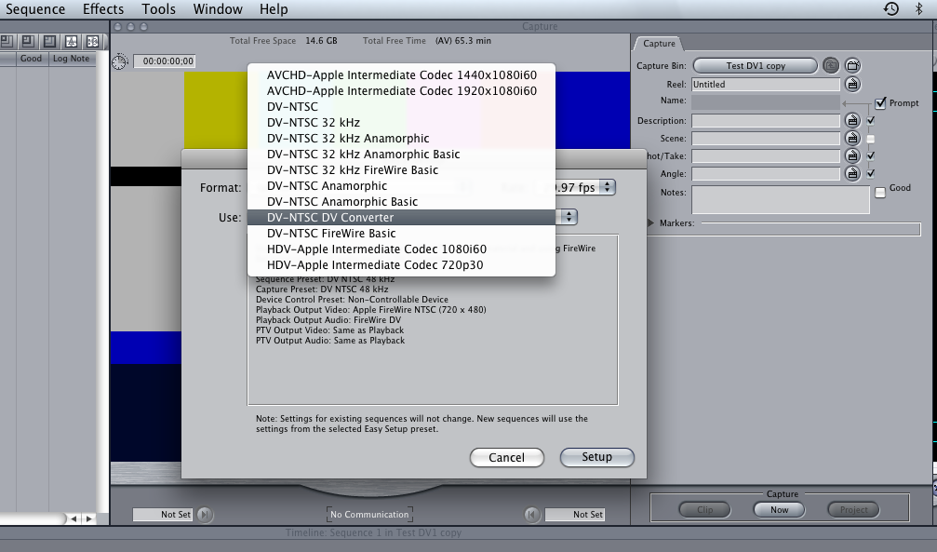This screenshot has height=552, width=937.
Task: Select DV-NTSC 32 kHz FireWire Basic
Action: click(401, 169)
